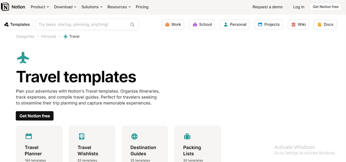
Task: Click the Log in link
Action: pos(299,7)
